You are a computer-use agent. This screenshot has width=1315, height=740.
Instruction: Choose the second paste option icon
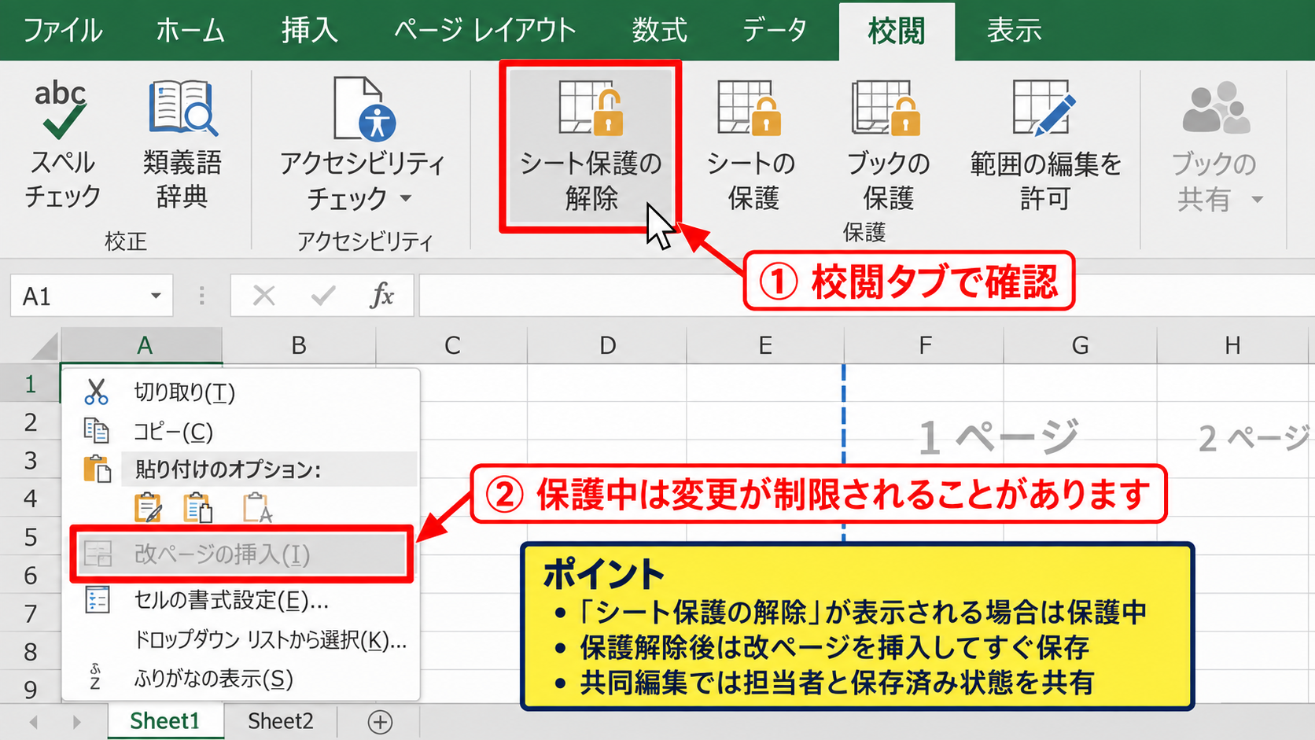(x=197, y=508)
